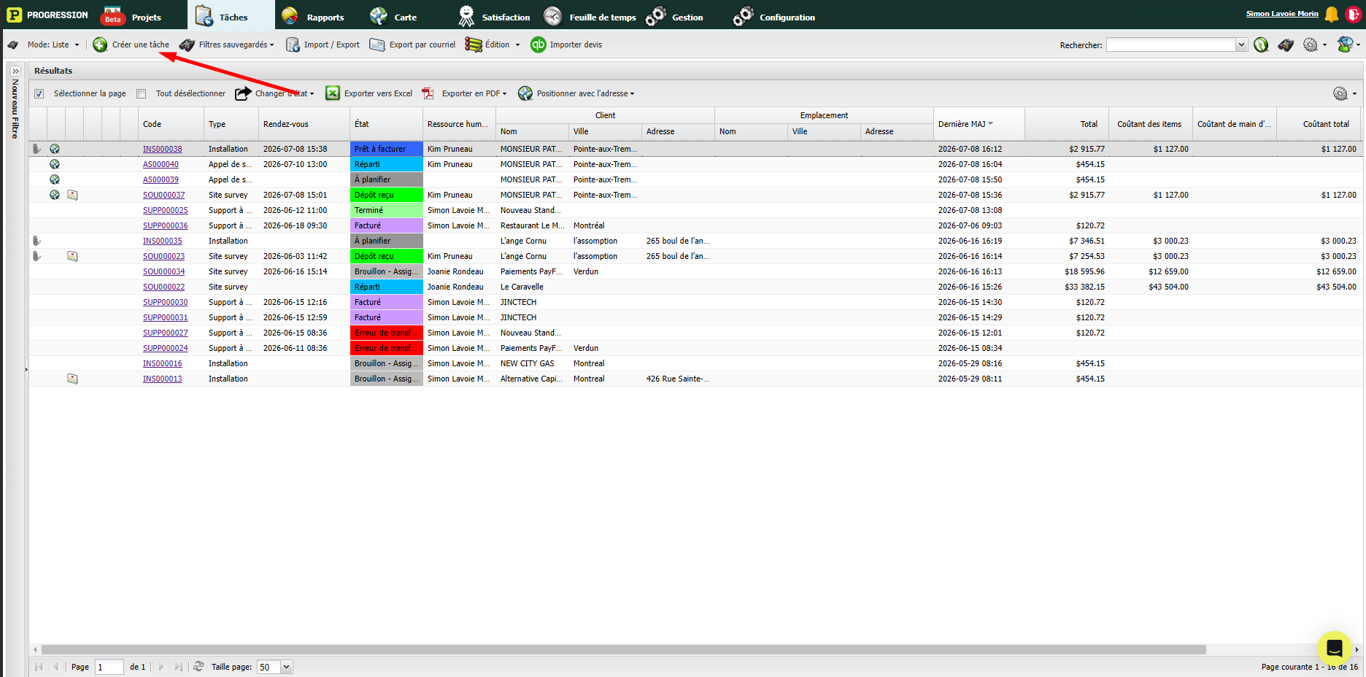
Task: Click attachment clip icon on row INS000035
Action: point(36,241)
